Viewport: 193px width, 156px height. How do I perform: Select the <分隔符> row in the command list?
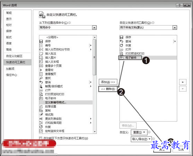(66, 37)
